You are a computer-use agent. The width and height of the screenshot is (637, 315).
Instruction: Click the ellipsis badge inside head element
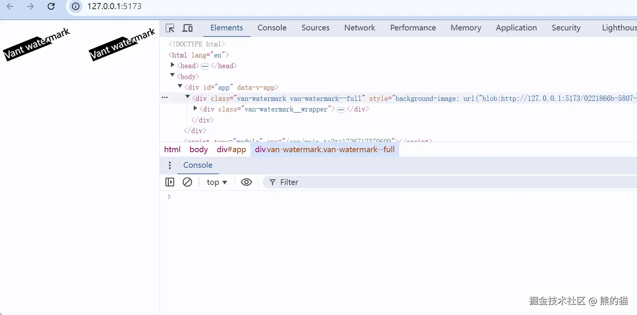pos(205,66)
